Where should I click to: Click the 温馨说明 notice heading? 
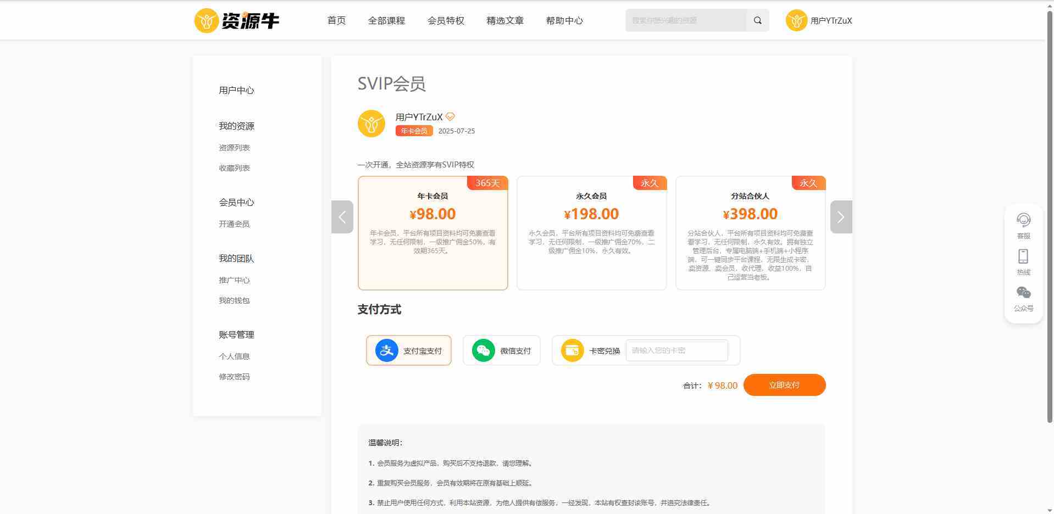[385, 443]
